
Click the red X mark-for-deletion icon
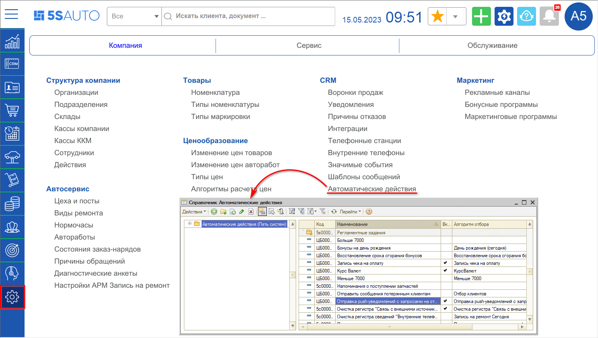click(x=251, y=211)
